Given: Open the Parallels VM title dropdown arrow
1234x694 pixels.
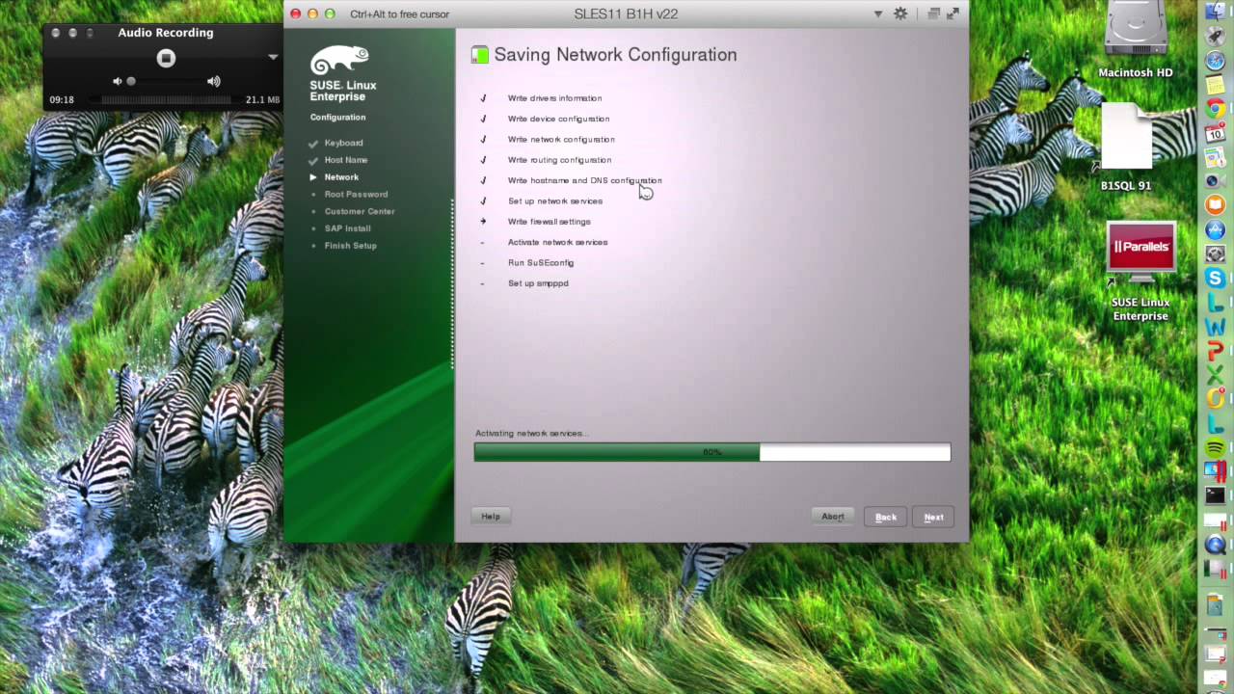Looking at the screenshot, I should 878,13.
